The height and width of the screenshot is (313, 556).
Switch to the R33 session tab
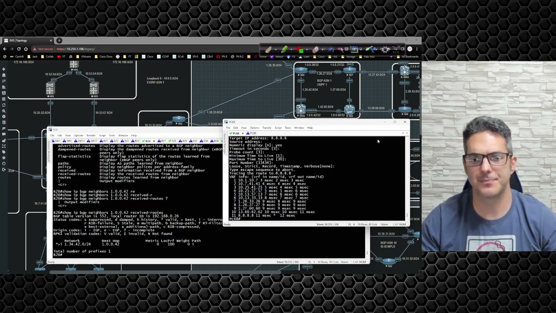[193, 141]
